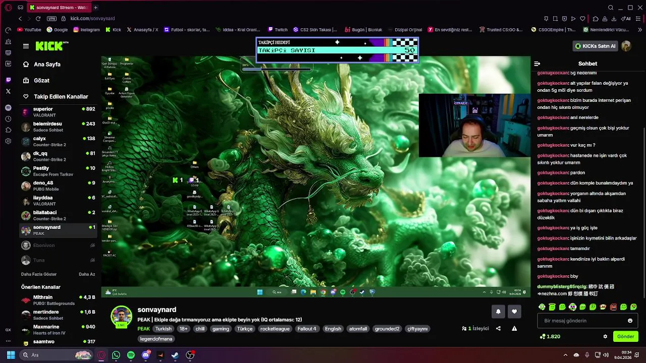The width and height of the screenshot is (646, 363).
Task: Open the Kick hamburger sidebar menu
Action: click(x=26, y=46)
